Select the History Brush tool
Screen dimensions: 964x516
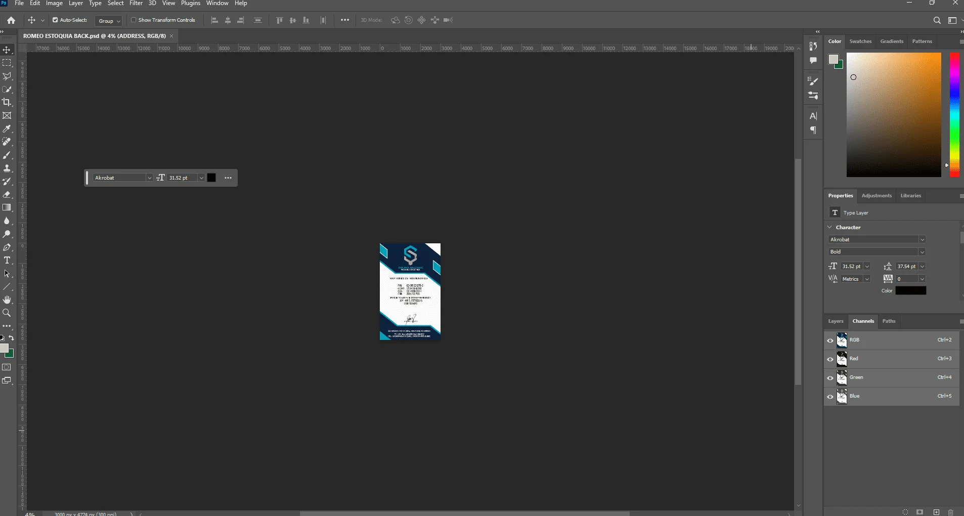click(x=7, y=182)
